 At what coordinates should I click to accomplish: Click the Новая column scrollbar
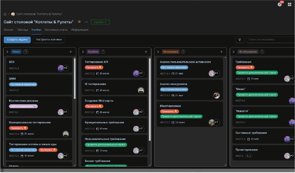tap(75, 79)
